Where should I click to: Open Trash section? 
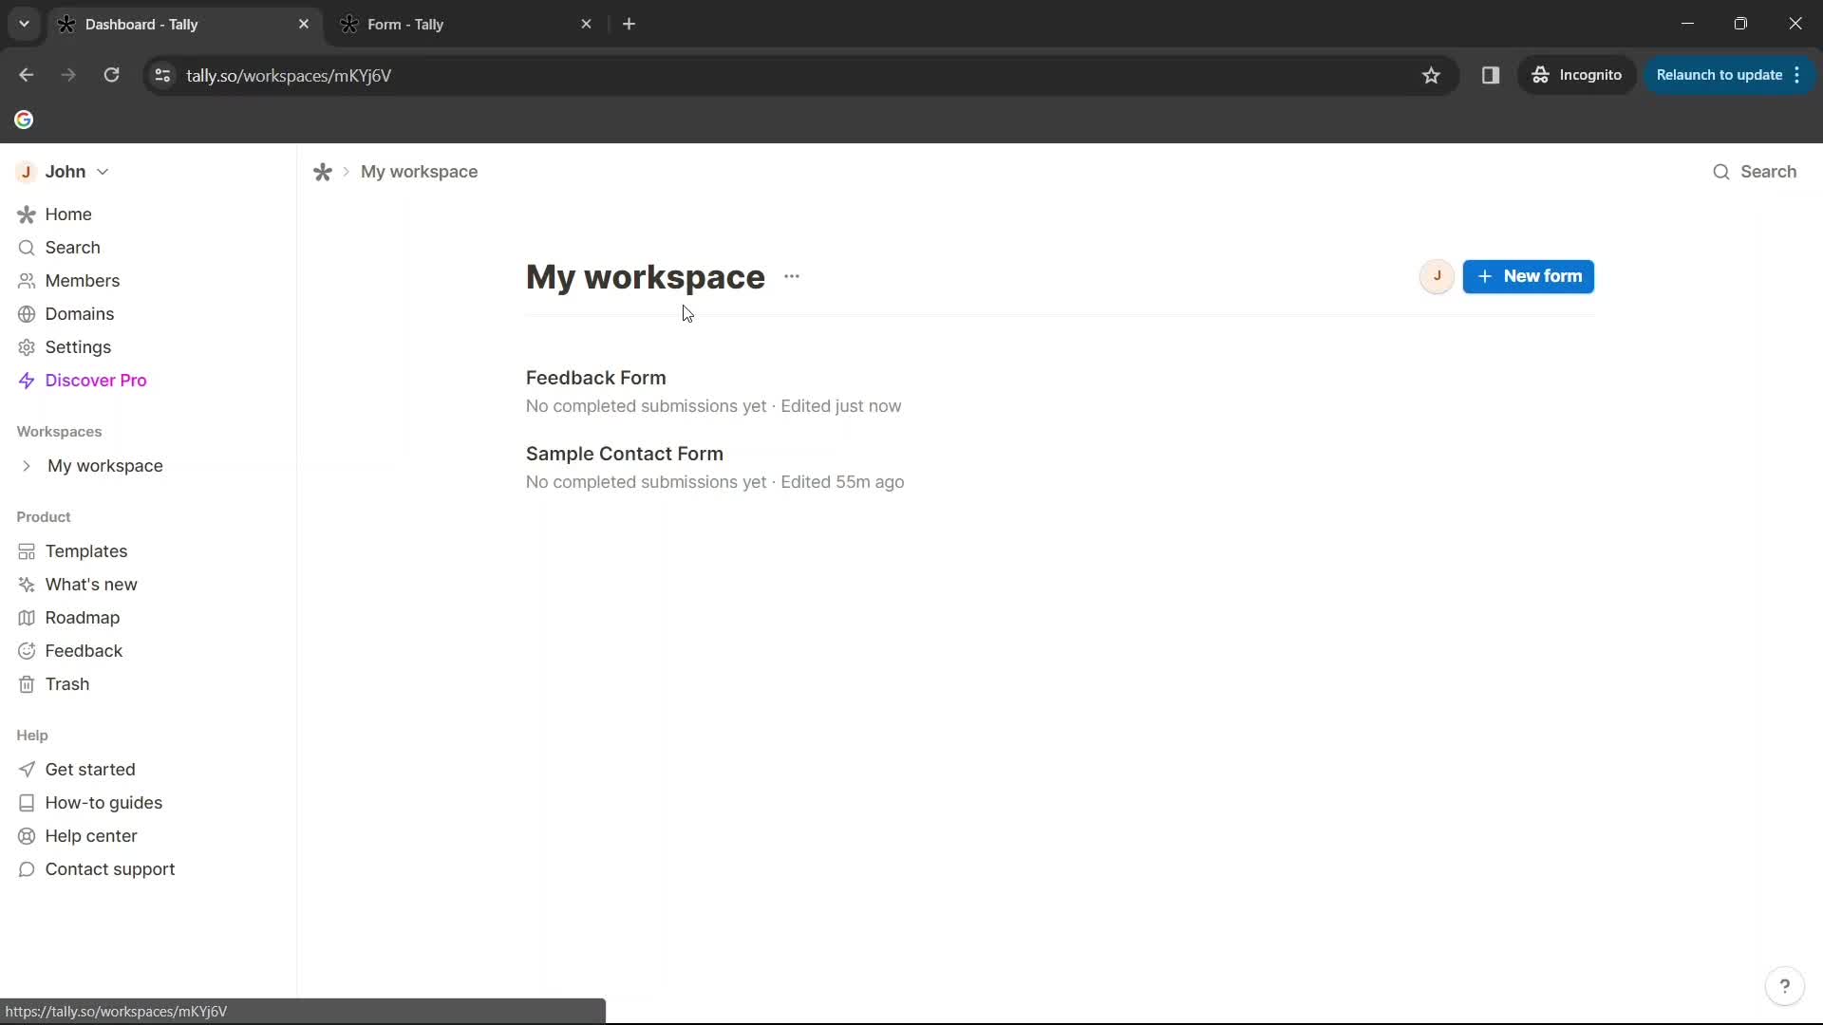click(66, 683)
